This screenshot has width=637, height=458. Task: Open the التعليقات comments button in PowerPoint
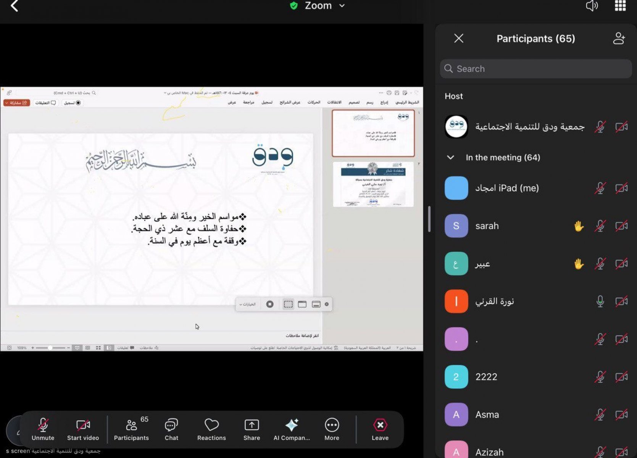pos(45,103)
